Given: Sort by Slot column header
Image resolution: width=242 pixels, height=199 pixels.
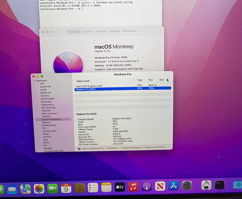Looking at the screenshot, I should pyautogui.click(x=162, y=80).
